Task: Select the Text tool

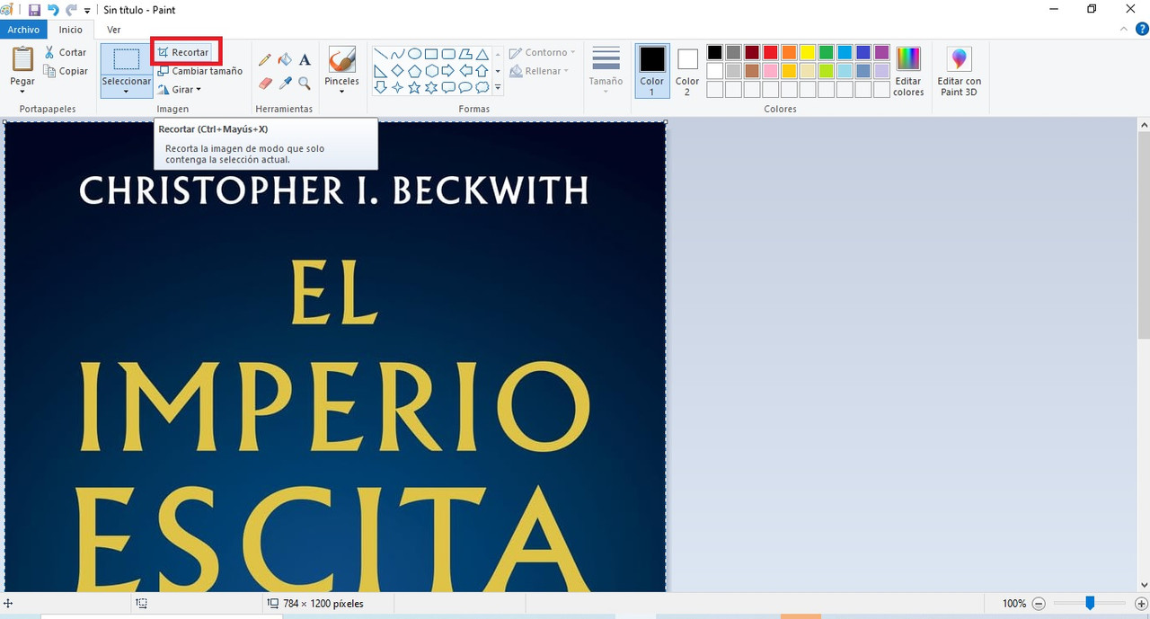Action: click(305, 59)
